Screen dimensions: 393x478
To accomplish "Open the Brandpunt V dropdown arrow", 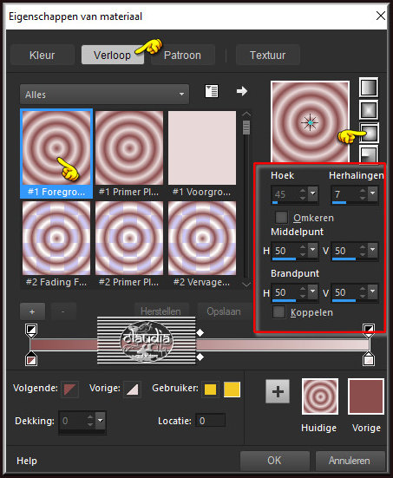I will tap(372, 291).
